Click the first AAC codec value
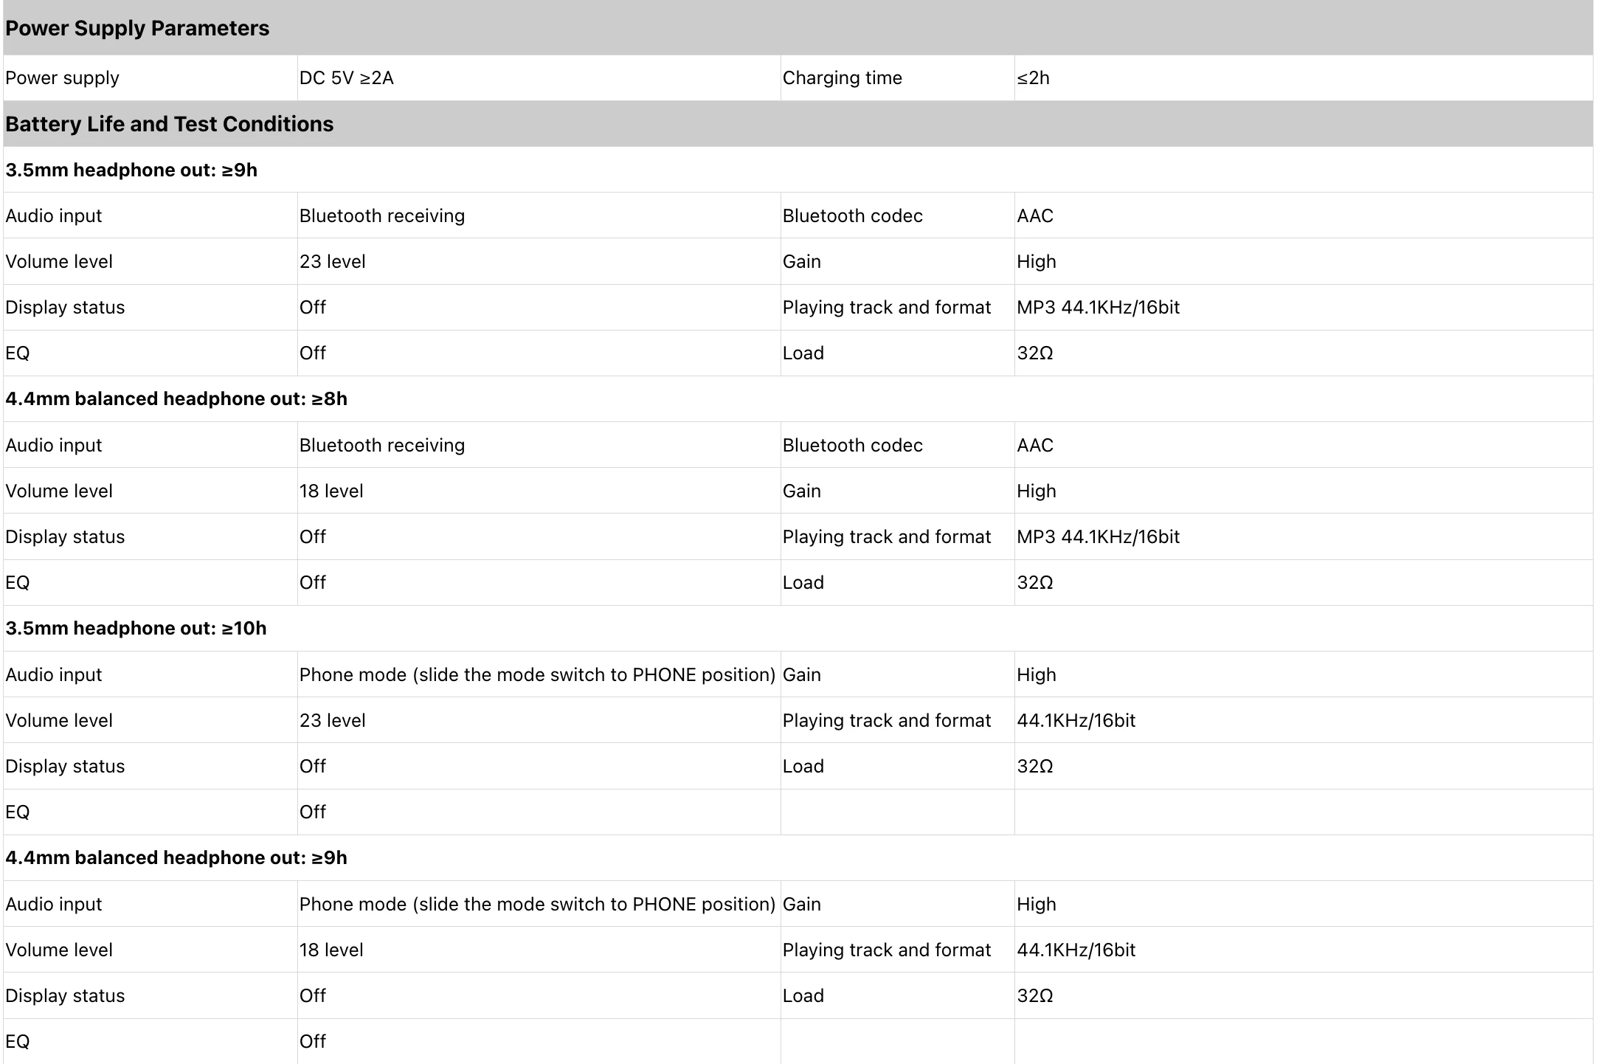1598x1064 pixels. 1304,216
